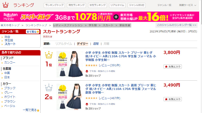Image resolution: width=202 pixels, height=113 pixels.
Task: Click the red crown ranking logo
Action: [5, 5]
